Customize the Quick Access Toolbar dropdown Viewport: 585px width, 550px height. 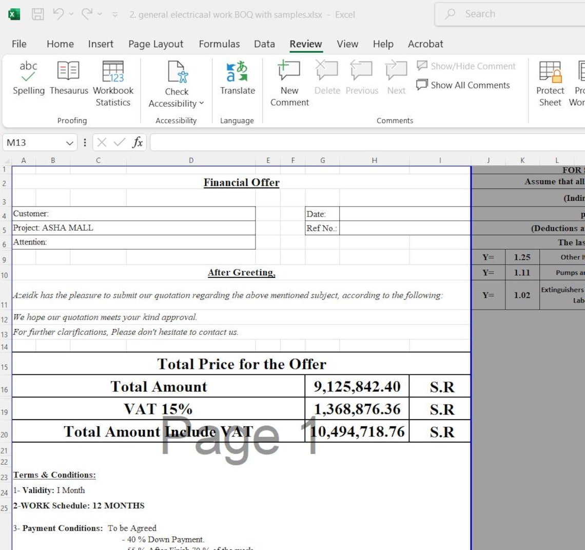point(115,15)
